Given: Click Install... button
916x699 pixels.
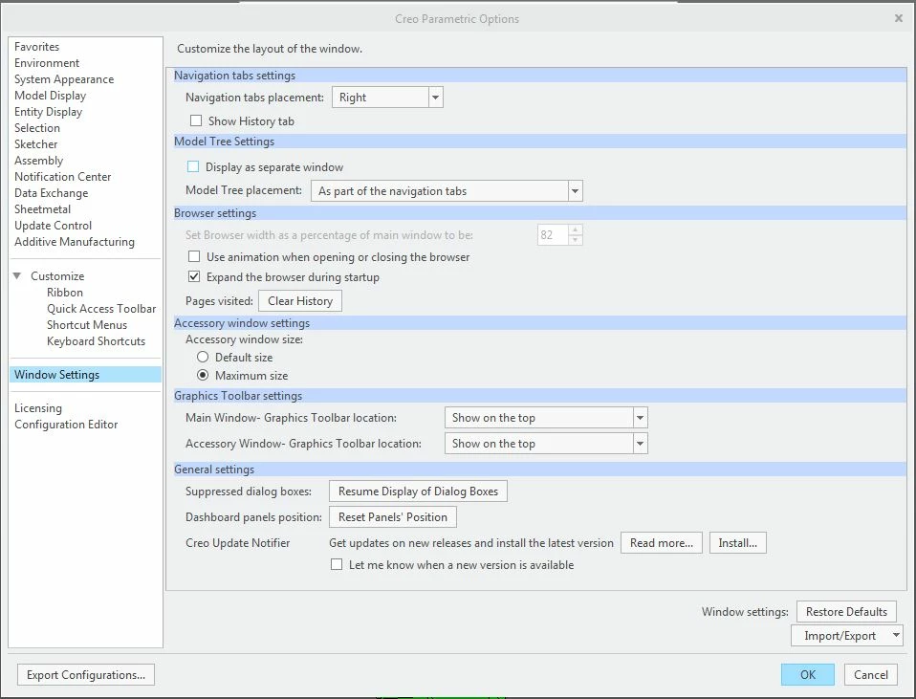Looking at the screenshot, I should [x=738, y=543].
